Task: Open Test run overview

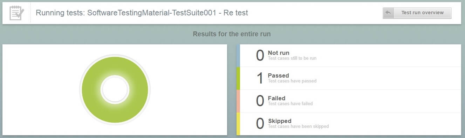Action: (417, 13)
